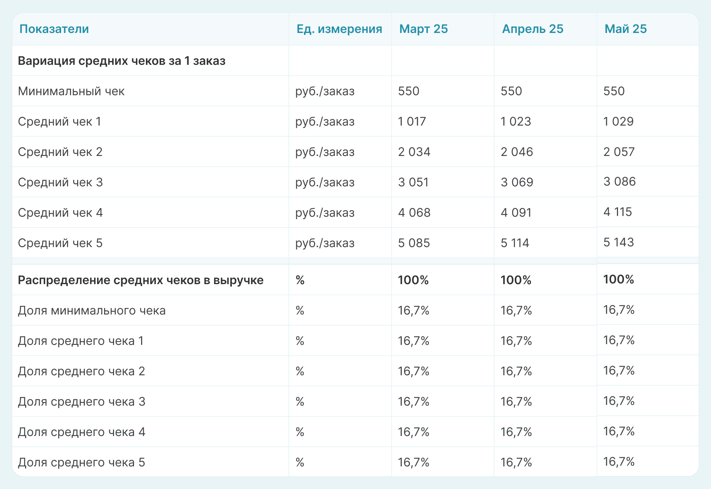Screen dimensions: 711x489
Task: Click руб./заказ unit in Средний чек 3 row
Action: (325, 182)
